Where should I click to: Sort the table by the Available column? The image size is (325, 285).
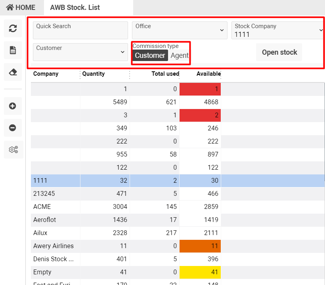(208, 74)
